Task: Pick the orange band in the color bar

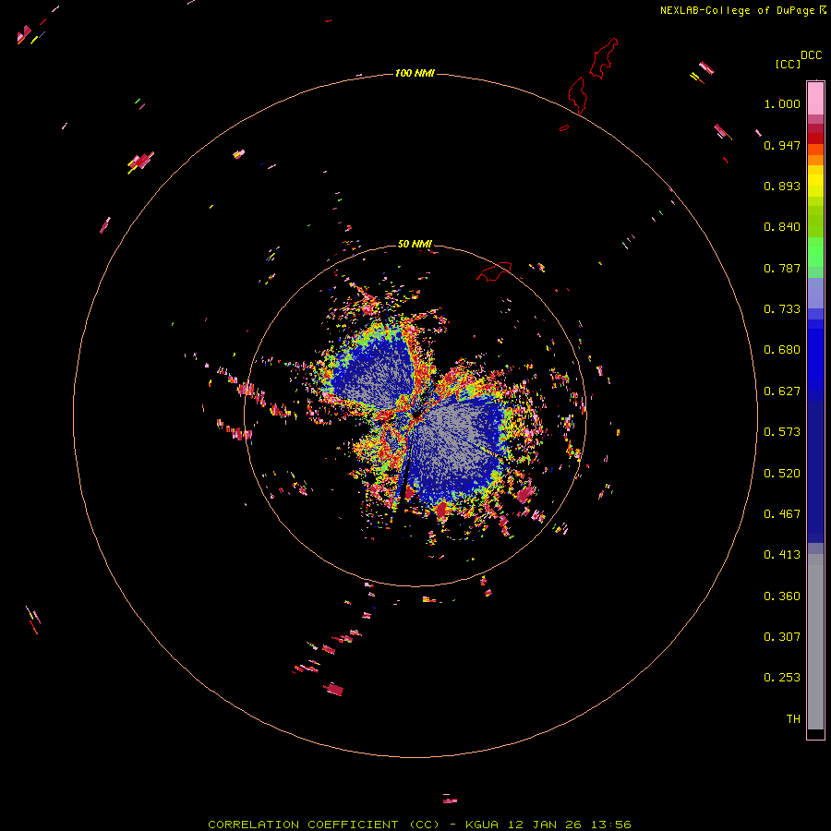Action: click(x=815, y=160)
